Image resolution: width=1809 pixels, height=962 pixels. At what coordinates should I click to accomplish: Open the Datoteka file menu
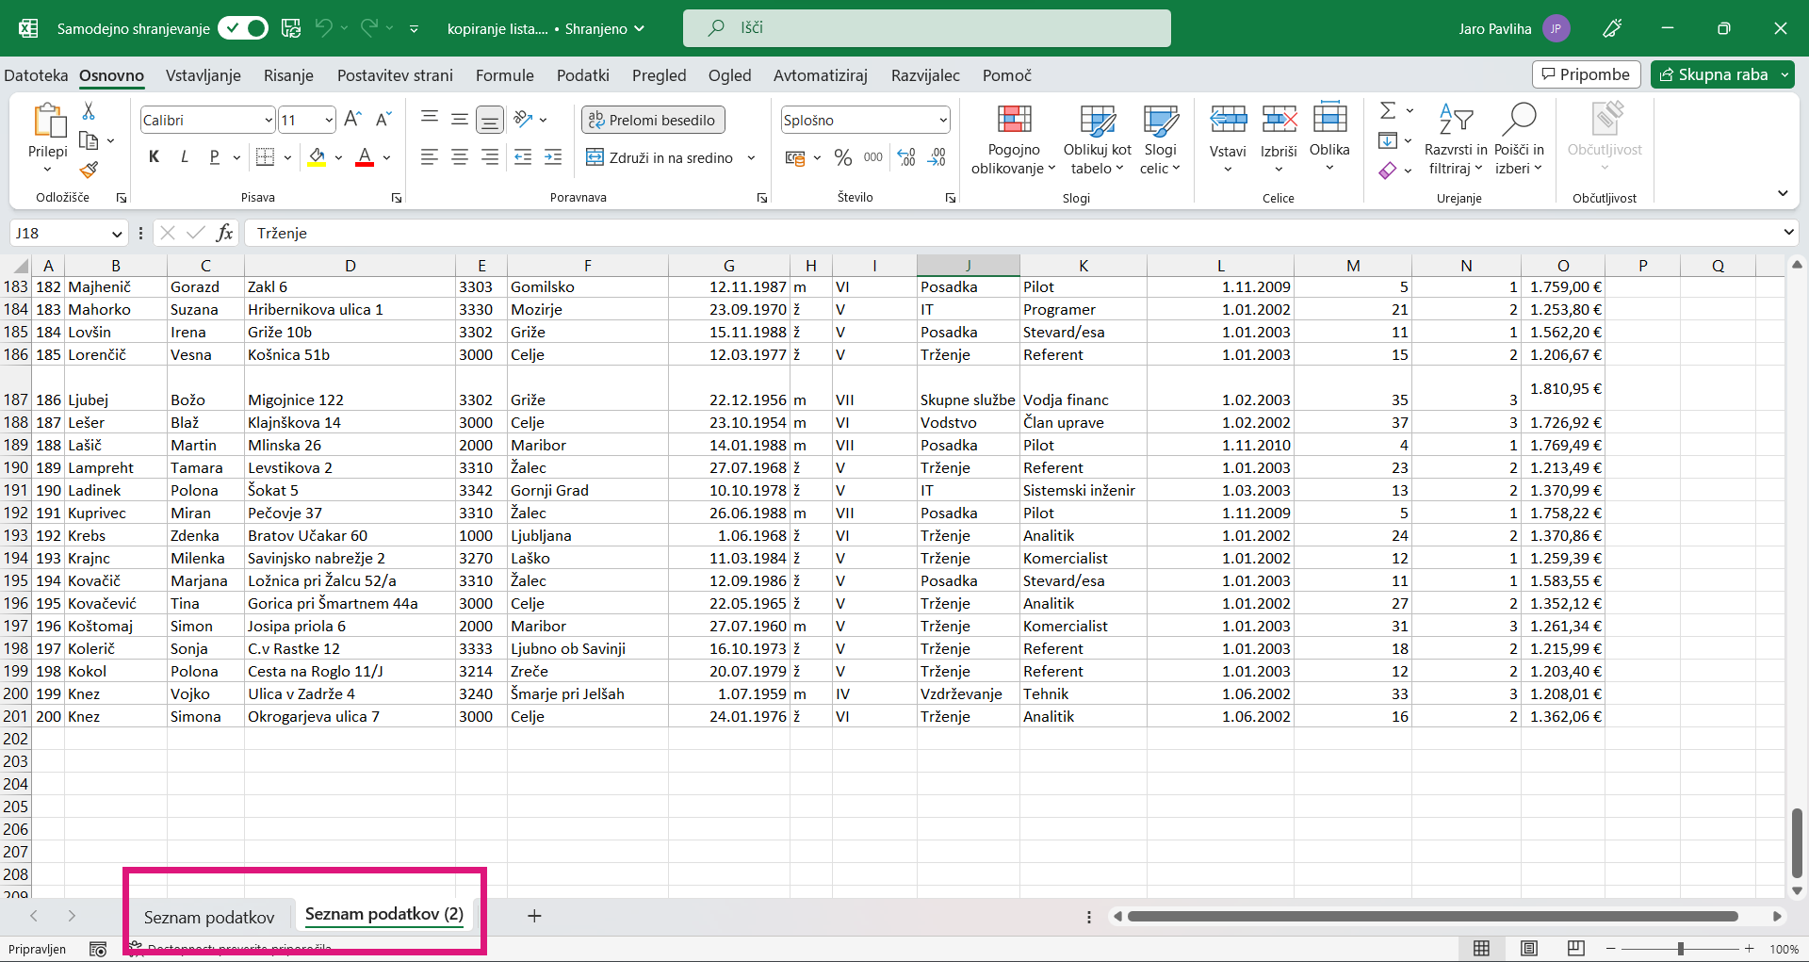click(36, 75)
